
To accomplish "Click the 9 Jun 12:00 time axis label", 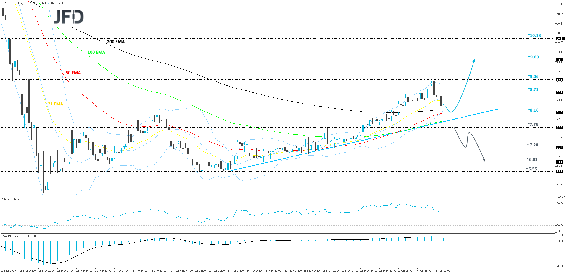I will coord(443,270).
